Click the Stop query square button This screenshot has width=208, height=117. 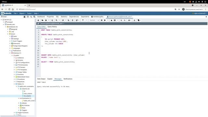(x=102, y=20)
